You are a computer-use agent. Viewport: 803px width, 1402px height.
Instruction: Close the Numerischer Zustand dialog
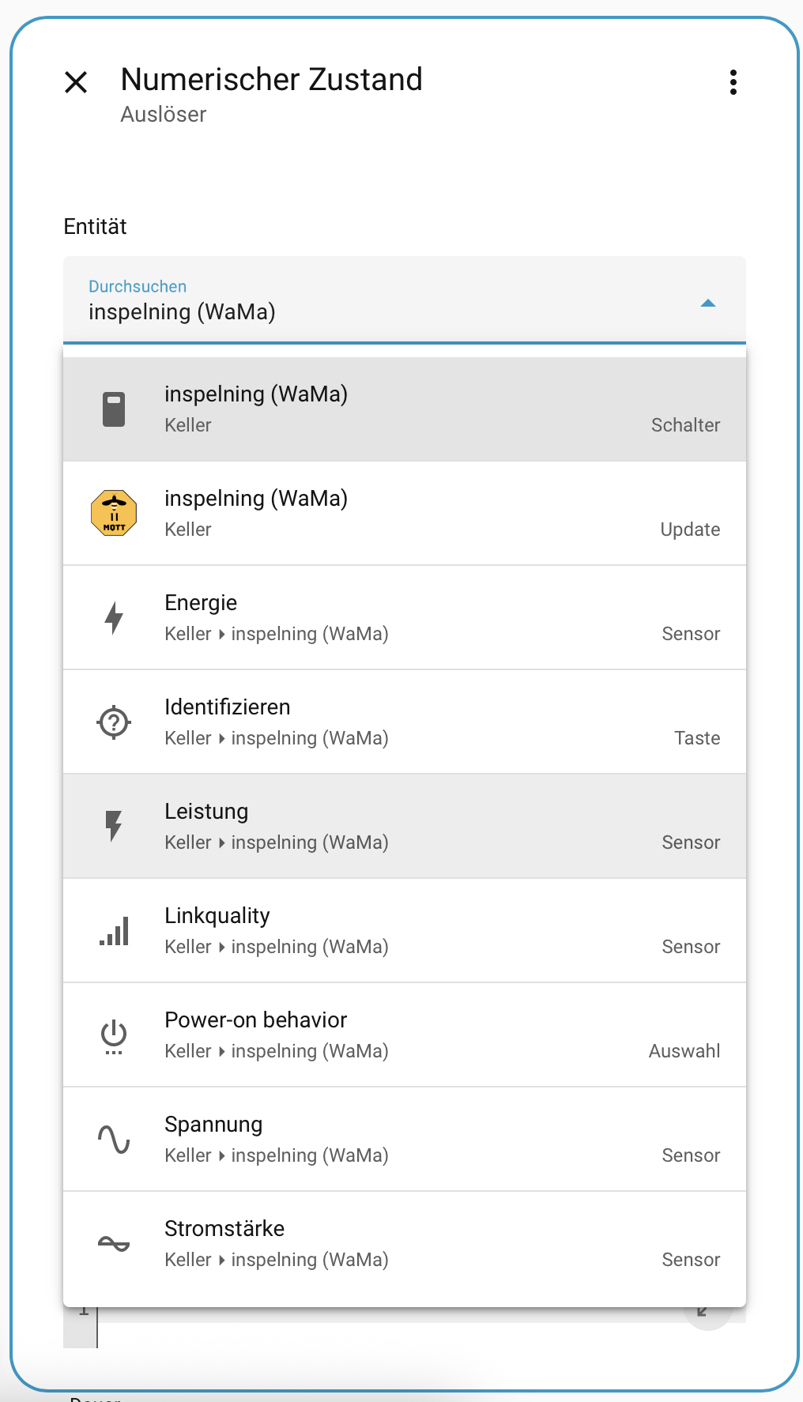pyautogui.click(x=76, y=82)
